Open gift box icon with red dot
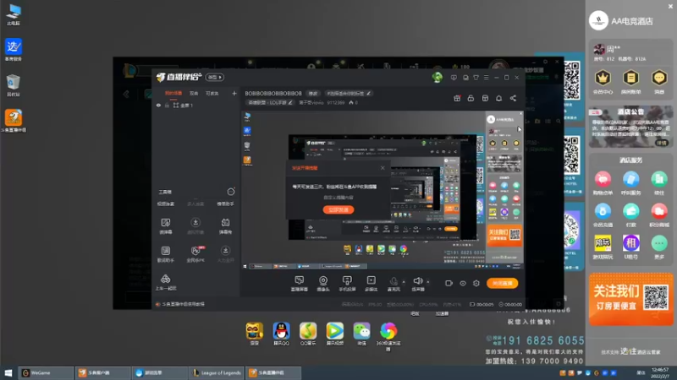The image size is (677, 380). (x=457, y=98)
